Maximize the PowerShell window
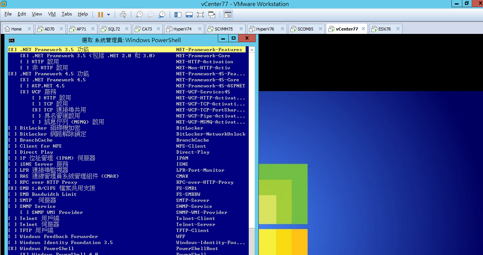This screenshot has height=255, width=483. [233, 38]
